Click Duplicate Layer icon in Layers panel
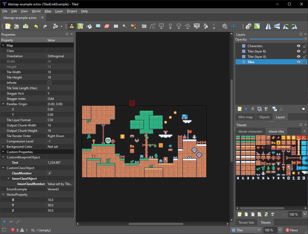Image resolution: width=308 pixels, height=234 pixels. (260, 109)
